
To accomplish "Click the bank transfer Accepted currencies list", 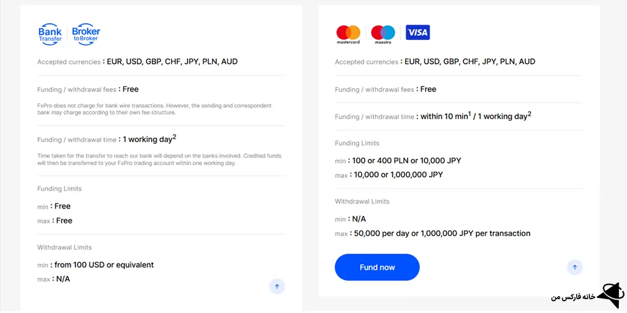I will click(x=172, y=62).
